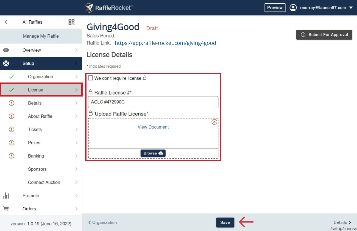Click the Draft status label
The image size is (357, 231).
click(152, 28)
